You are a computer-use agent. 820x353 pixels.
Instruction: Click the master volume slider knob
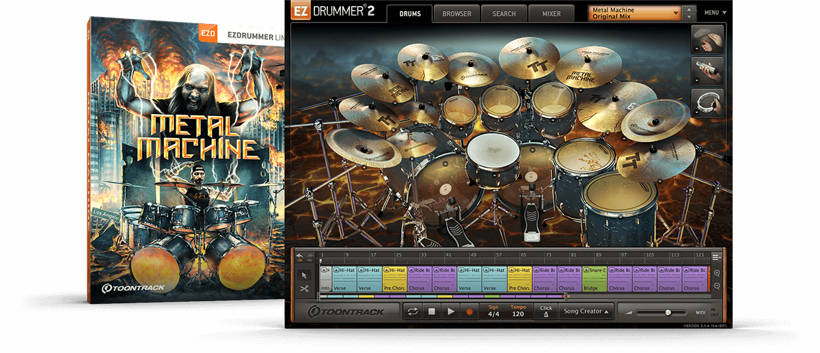pyautogui.click(x=668, y=312)
